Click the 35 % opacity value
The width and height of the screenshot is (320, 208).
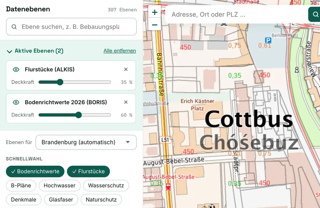[x=127, y=82]
